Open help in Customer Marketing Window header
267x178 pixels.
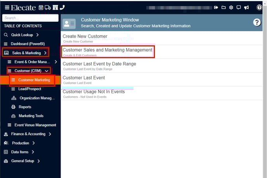tap(257, 22)
